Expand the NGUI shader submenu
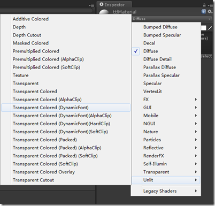215x206 pixels. point(166,124)
